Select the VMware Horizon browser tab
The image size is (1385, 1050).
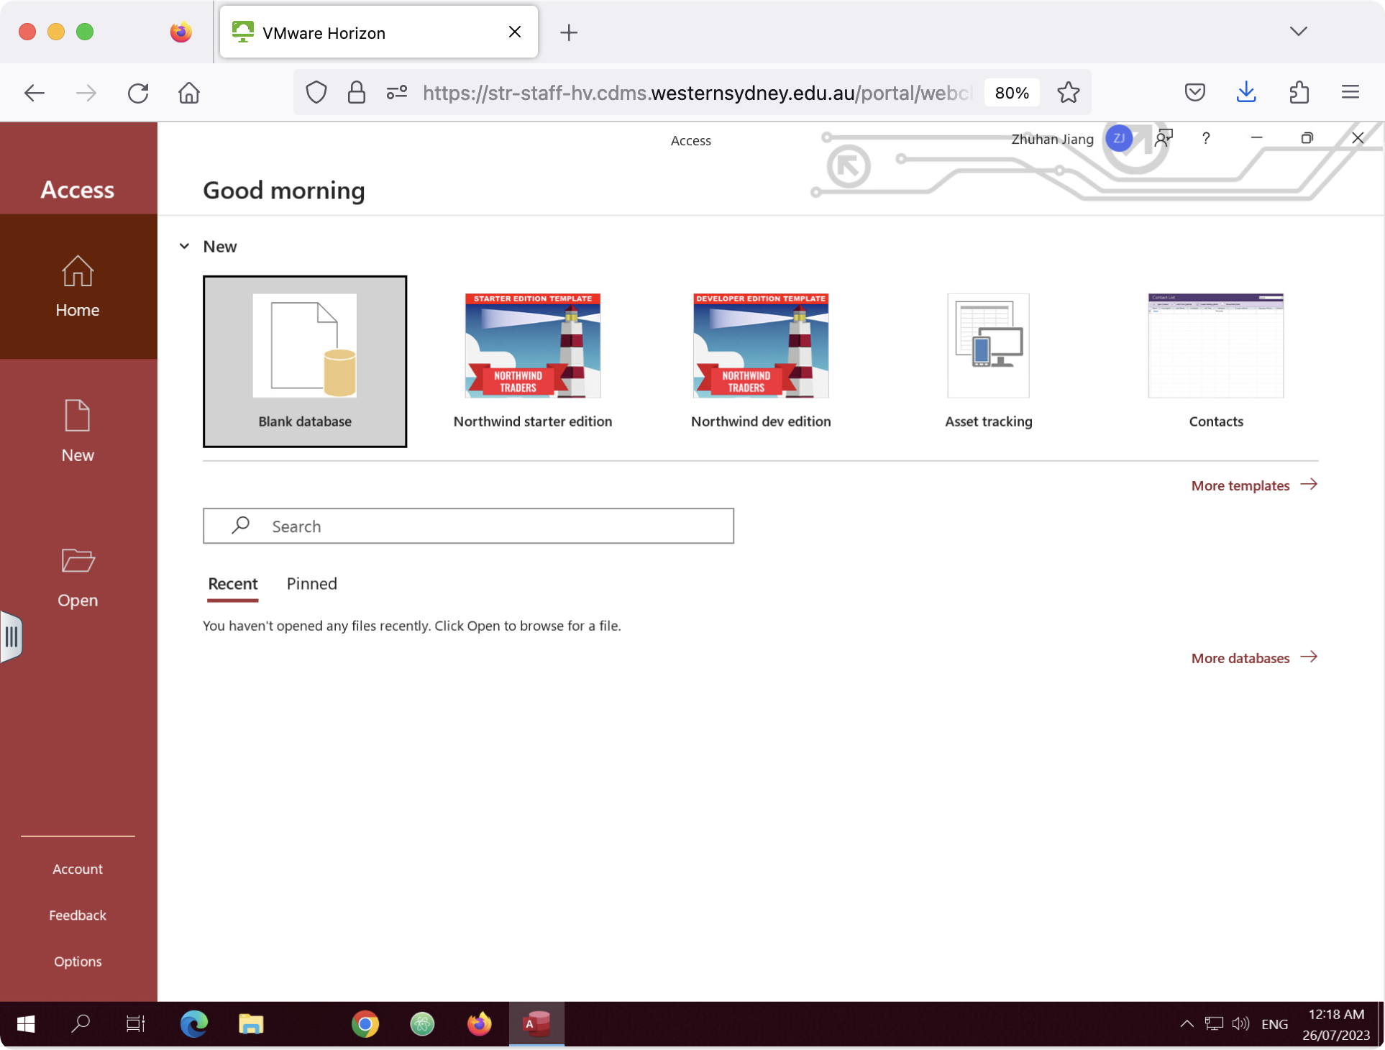(379, 32)
